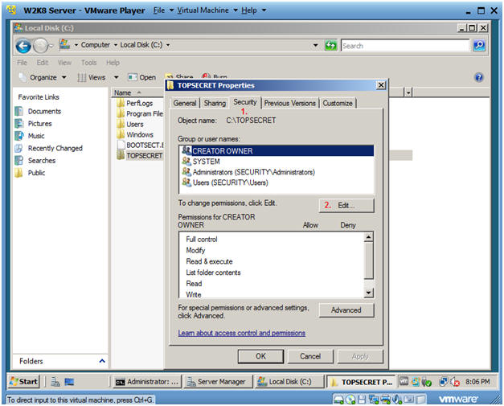Open the column header dropdown arrow
The height and width of the screenshot is (406, 504).
tap(408, 92)
